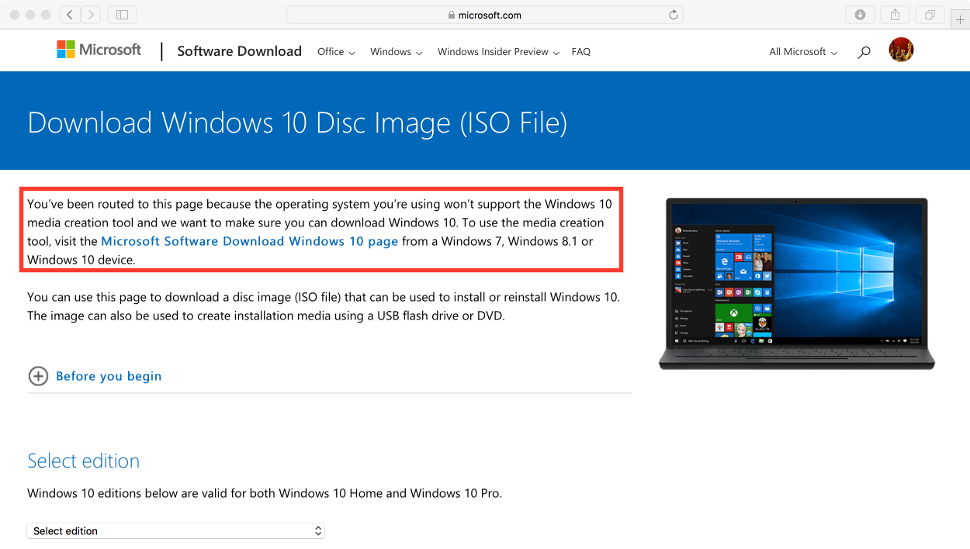Go forward with Safari's forward arrow
Viewport: 970px width, 549px height.
click(x=91, y=15)
